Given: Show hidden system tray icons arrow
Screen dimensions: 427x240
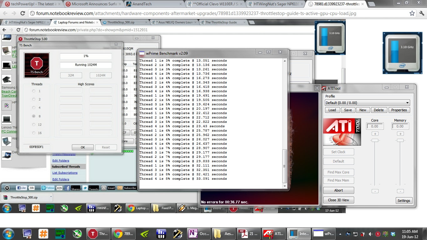Looking at the screenshot, I should coord(341,234).
